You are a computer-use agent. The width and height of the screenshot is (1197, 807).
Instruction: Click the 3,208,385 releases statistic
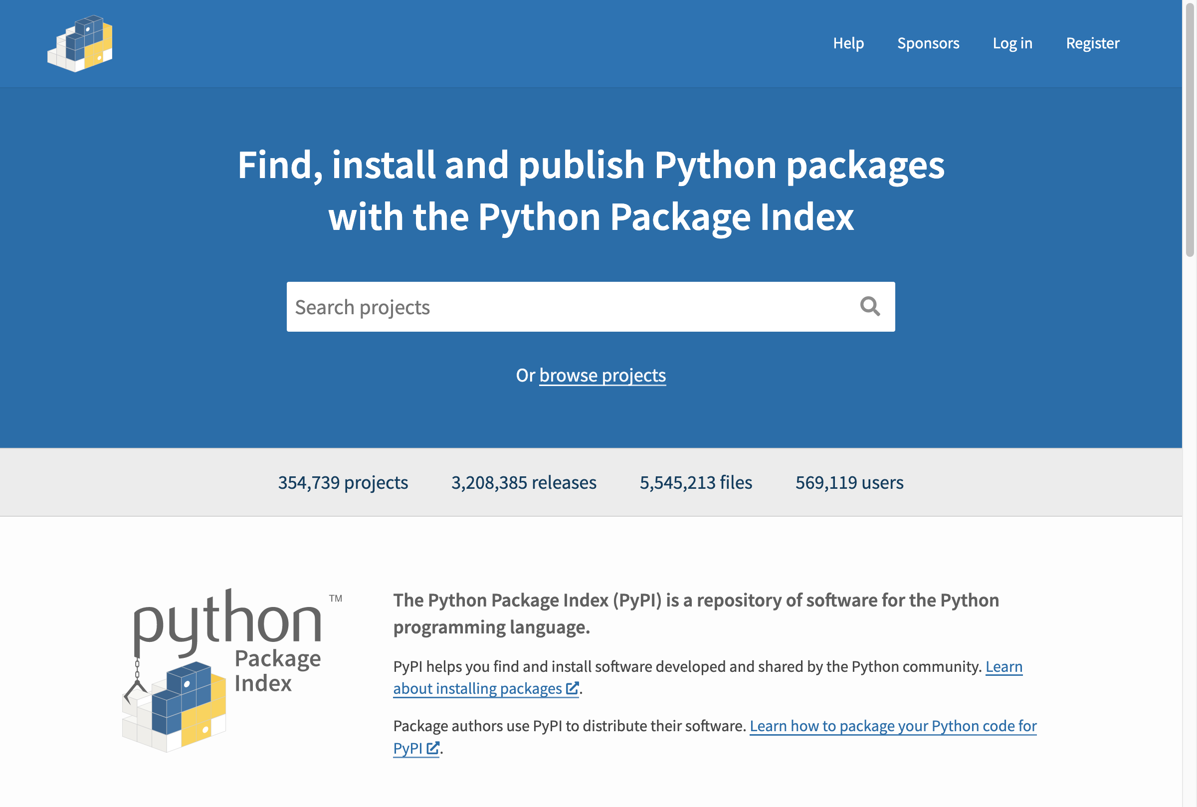pos(523,482)
